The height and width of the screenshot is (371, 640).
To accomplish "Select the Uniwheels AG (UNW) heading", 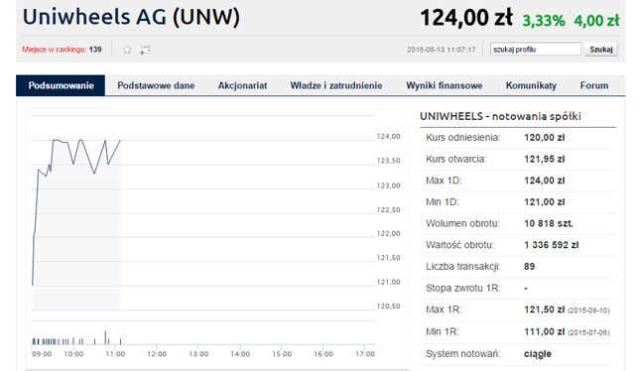I will (x=131, y=17).
